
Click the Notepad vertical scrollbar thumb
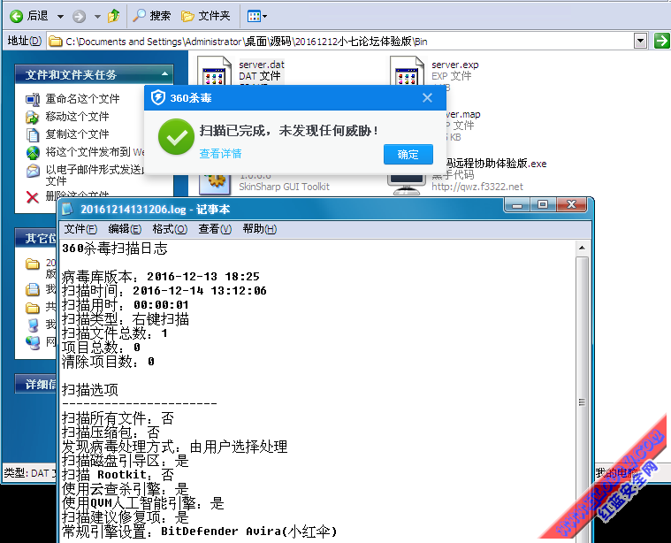(582, 402)
